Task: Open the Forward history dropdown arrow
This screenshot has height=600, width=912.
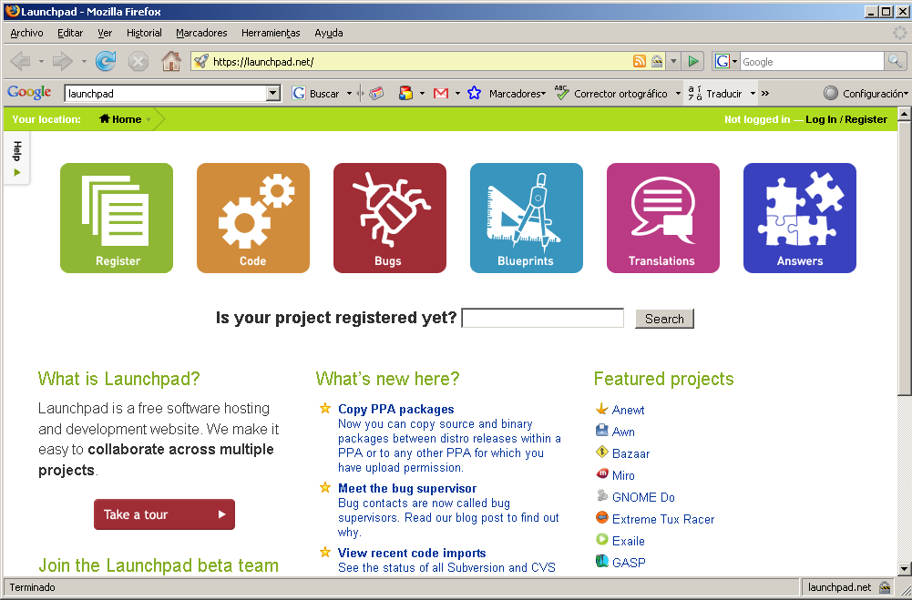Action: [x=84, y=61]
